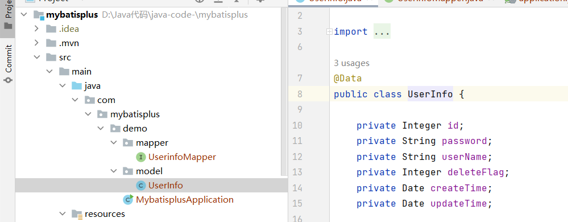Collapse the src folder
This screenshot has height=222, width=568.
36,57
